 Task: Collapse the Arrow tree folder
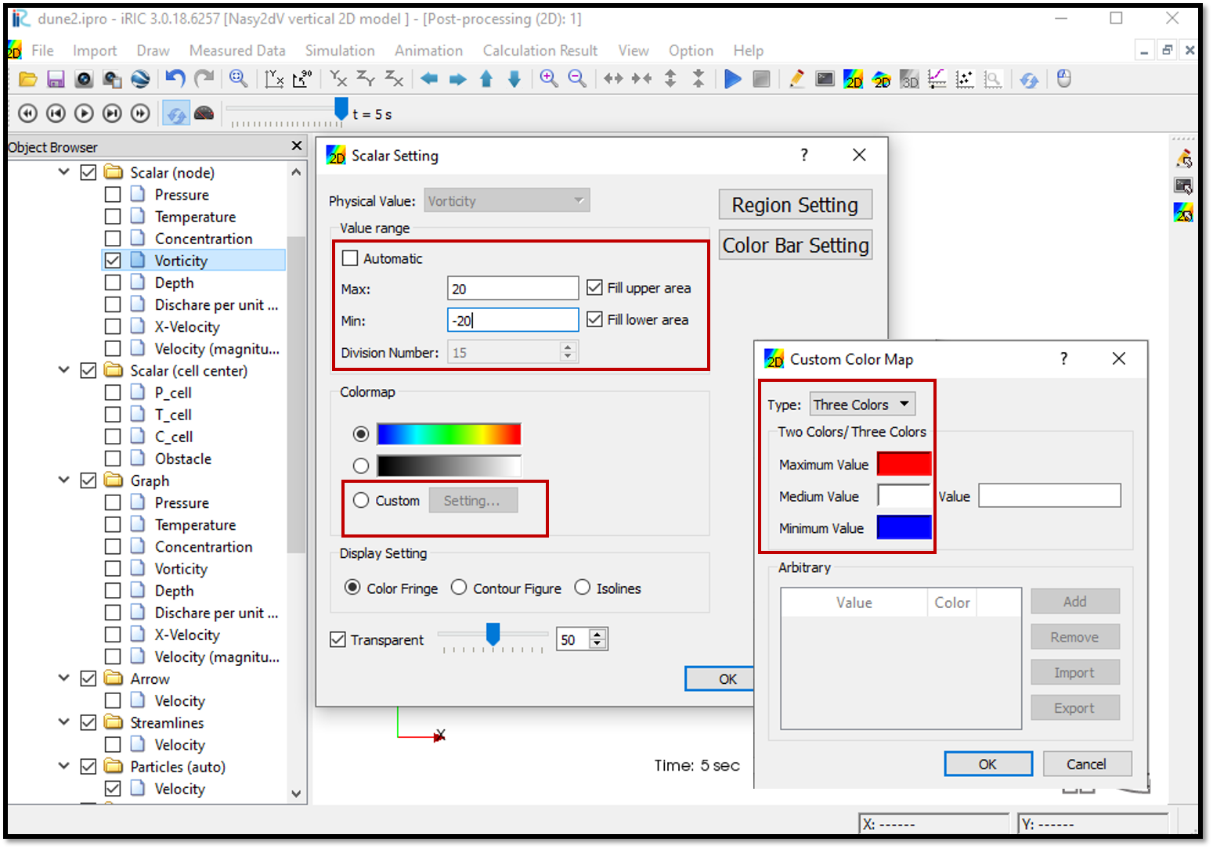tap(64, 678)
